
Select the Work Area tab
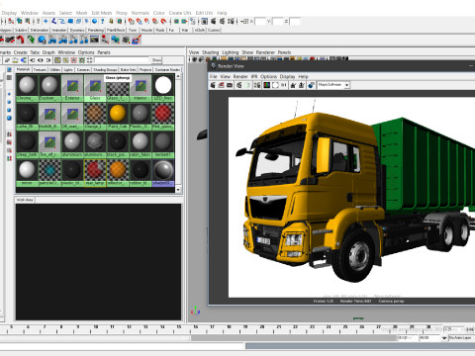coord(25,200)
